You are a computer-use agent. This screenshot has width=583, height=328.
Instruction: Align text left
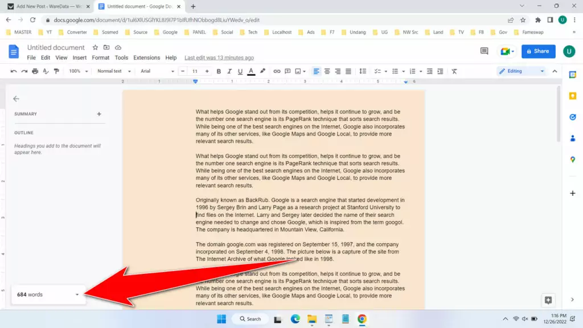[316, 71]
